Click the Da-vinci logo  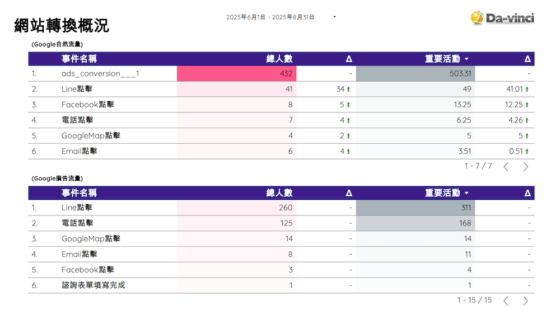tap(502, 18)
